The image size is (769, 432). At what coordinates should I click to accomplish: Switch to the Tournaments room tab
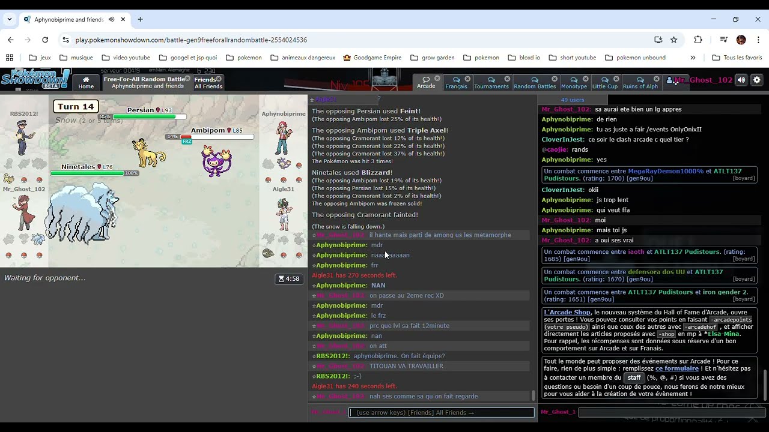(491, 83)
